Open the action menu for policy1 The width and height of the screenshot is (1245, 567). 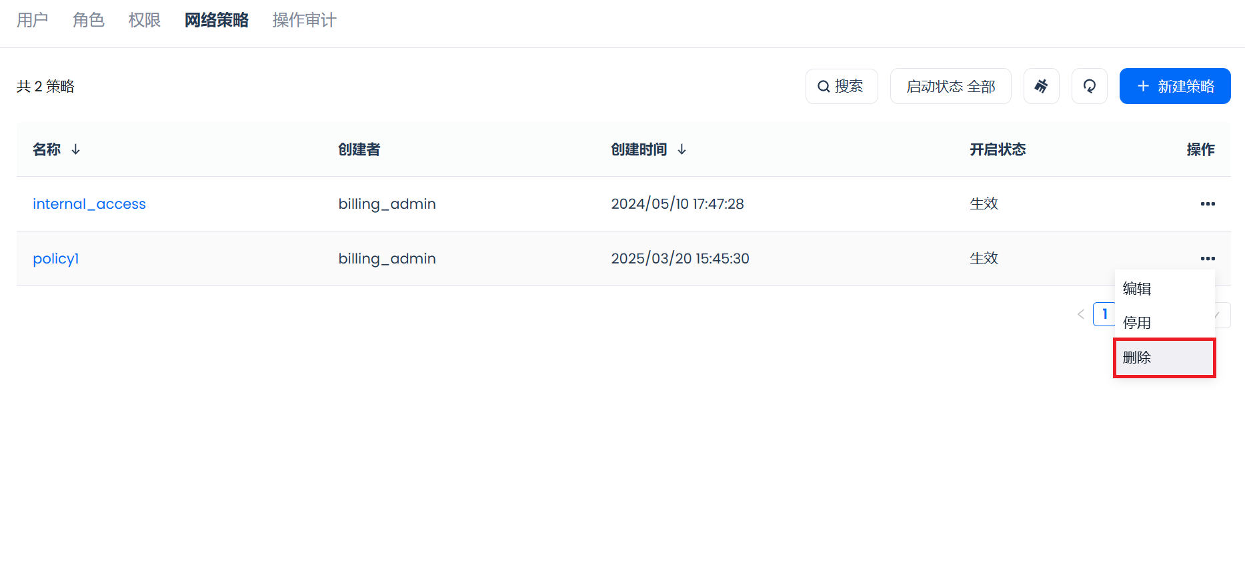pos(1207,259)
